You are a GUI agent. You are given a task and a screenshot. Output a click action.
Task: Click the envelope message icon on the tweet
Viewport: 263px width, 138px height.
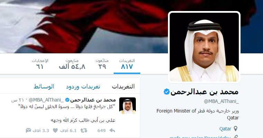pyautogui.click(x=28, y=130)
